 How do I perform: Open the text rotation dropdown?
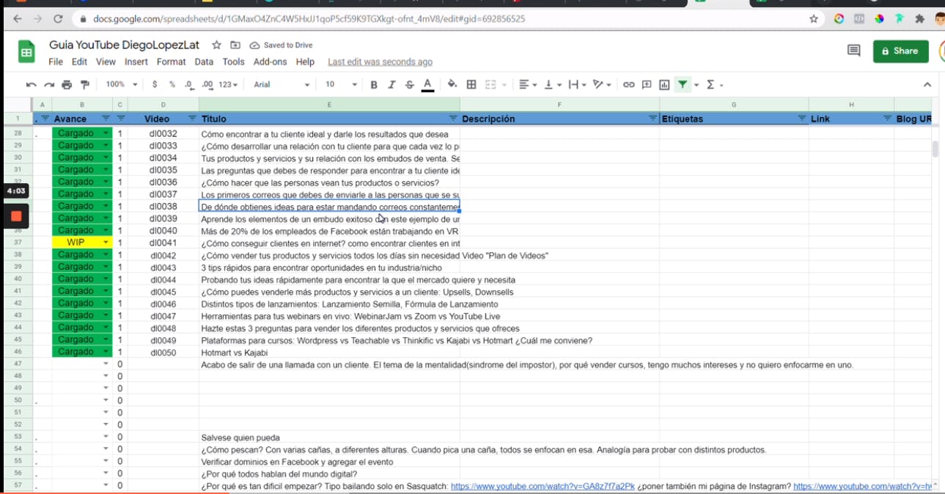tap(602, 85)
